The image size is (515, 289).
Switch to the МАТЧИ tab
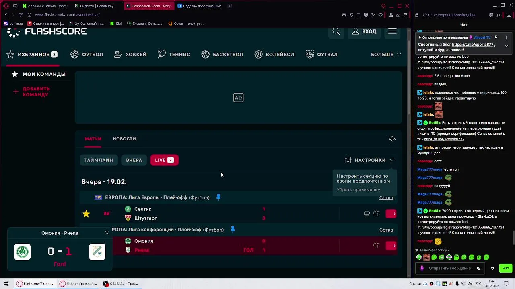pos(93,139)
